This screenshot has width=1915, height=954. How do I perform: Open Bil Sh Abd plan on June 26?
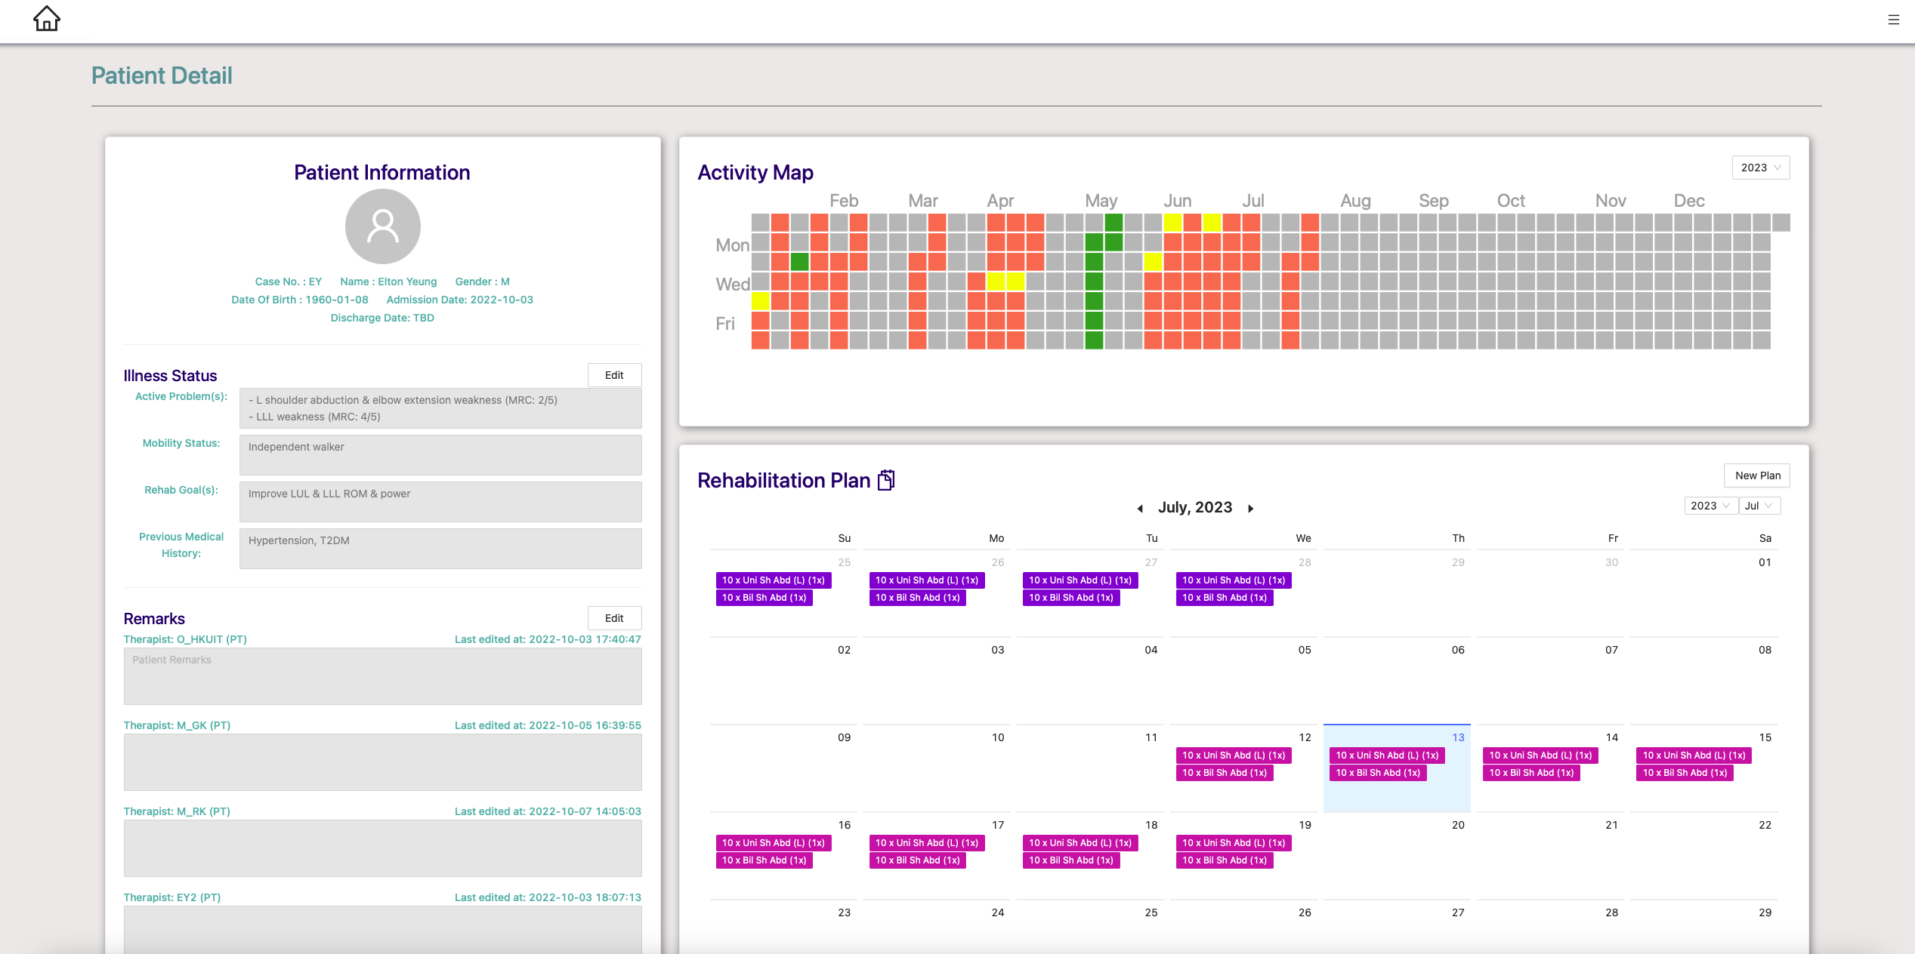coord(918,598)
